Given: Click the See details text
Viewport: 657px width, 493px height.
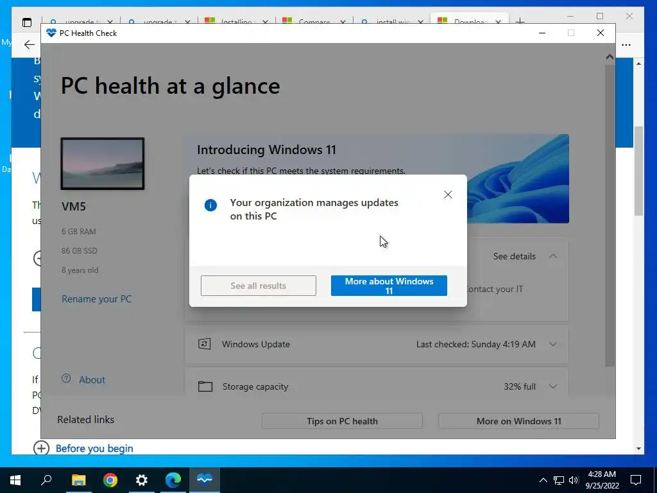Looking at the screenshot, I should coord(514,256).
